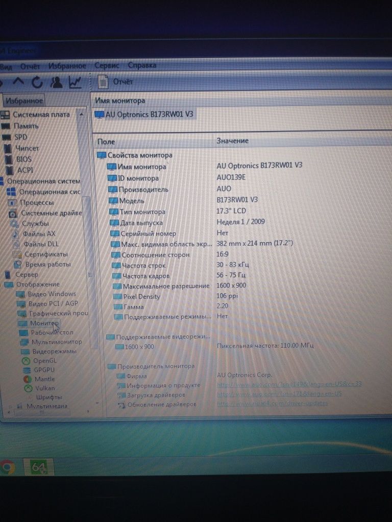Click the OpenGL icon
This screenshot has height=522, width=392.
(x=26, y=360)
